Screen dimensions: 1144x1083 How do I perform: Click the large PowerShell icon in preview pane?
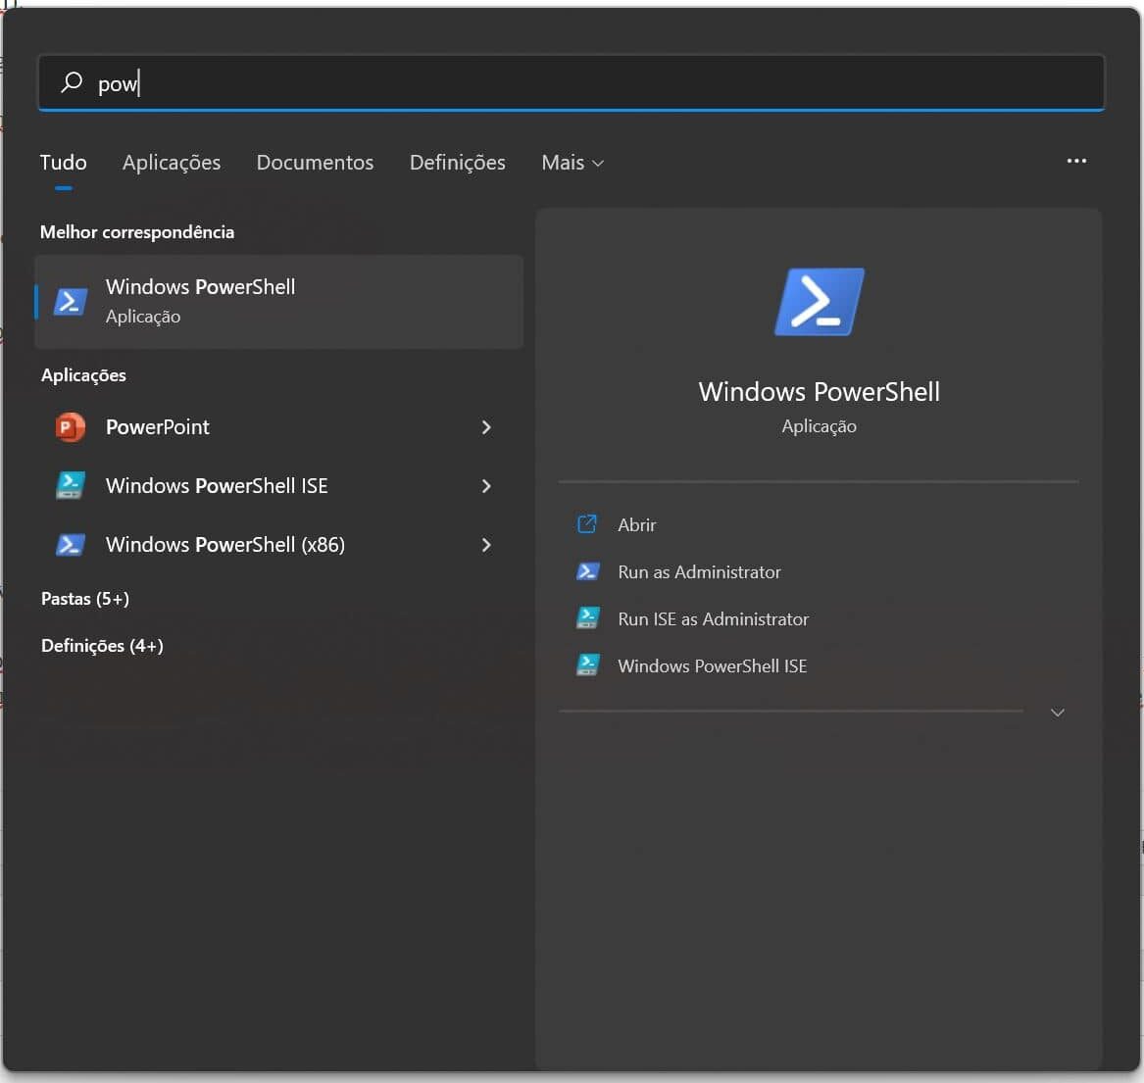819,302
